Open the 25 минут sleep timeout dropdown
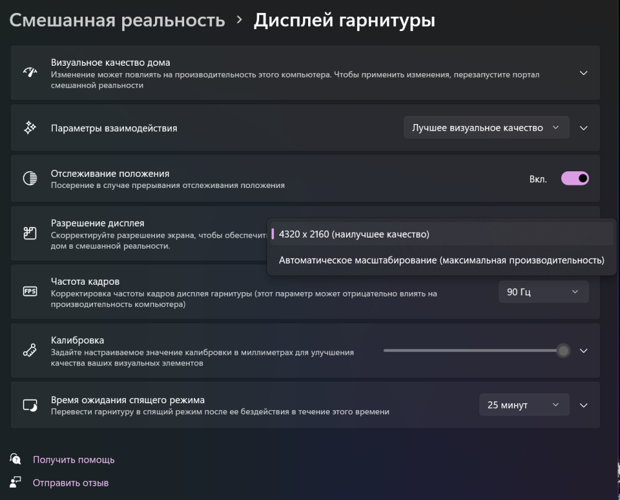 coord(524,404)
